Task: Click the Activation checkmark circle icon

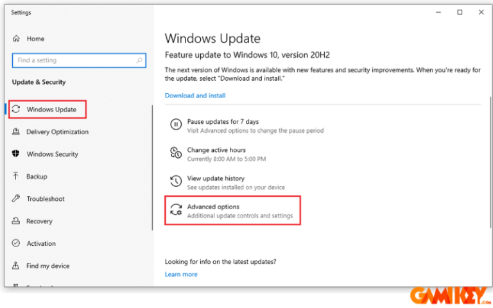Action: point(15,243)
